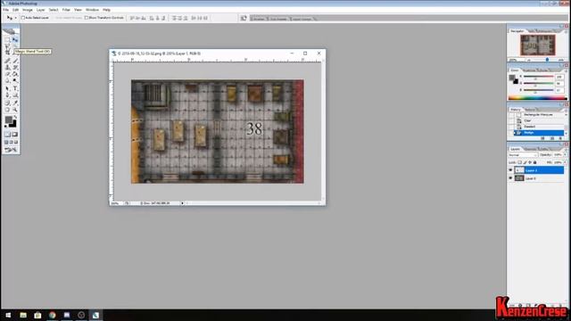Screen dimensions: 571x321
Task: Select the Healing Brush tool
Action: point(7,61)
